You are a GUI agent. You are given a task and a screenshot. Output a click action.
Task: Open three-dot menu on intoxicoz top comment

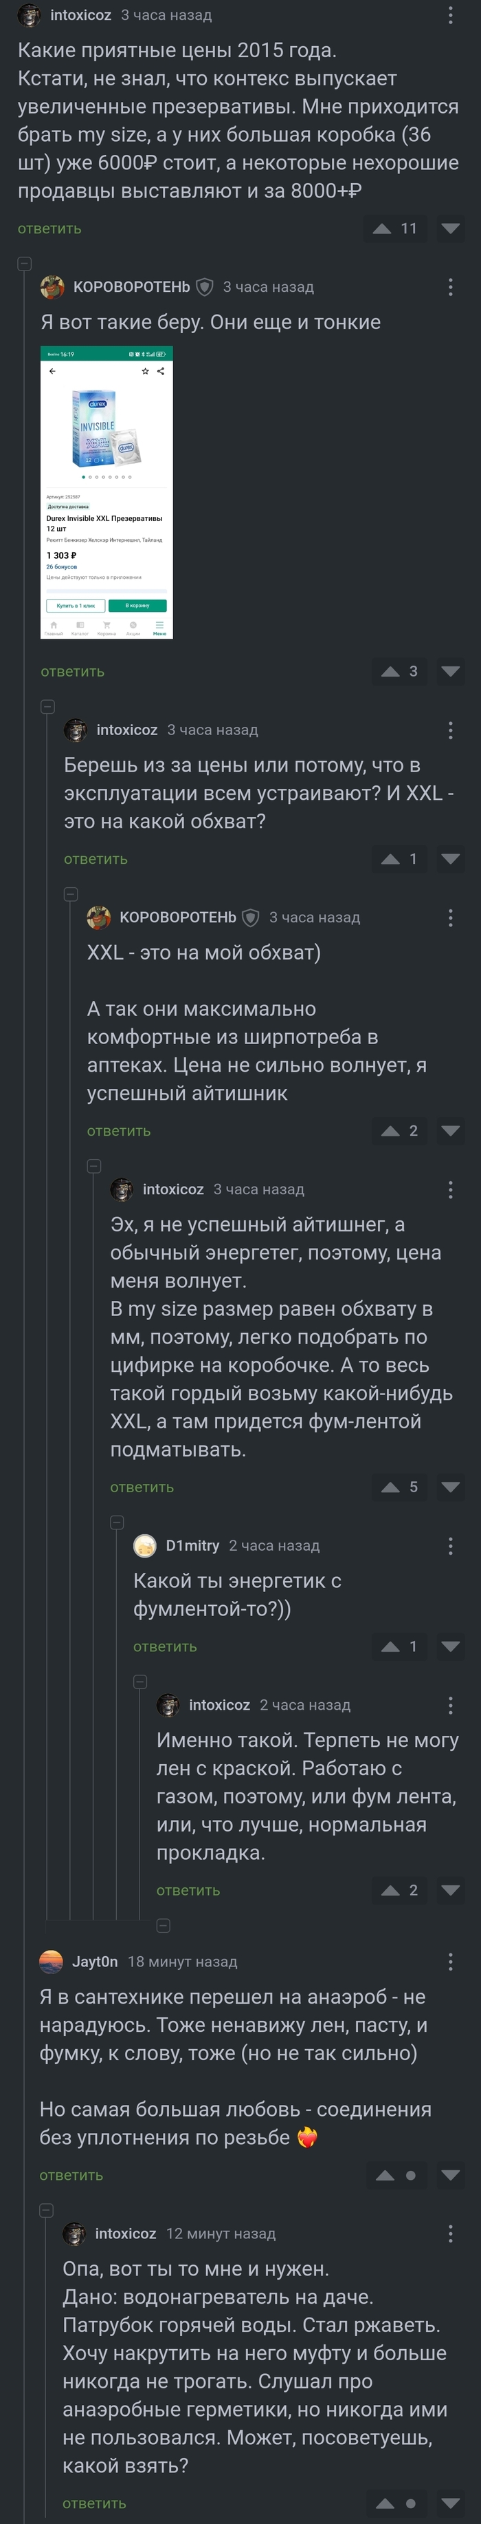coord(449,14)
